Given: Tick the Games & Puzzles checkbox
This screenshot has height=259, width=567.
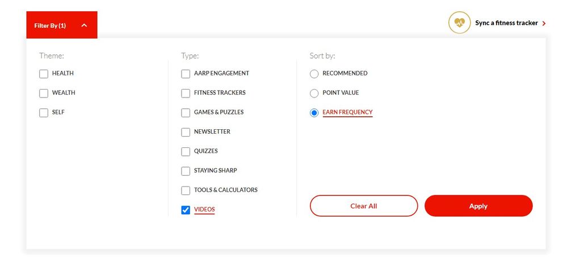Looking at the screenshot, I should pos(186,113).
